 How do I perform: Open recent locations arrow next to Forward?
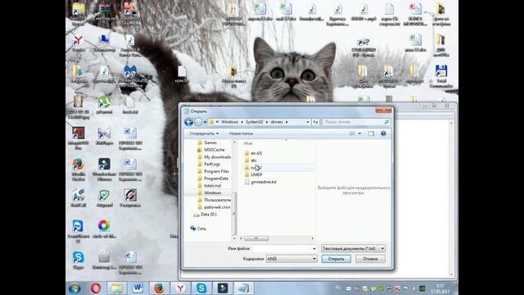(205, 122)
